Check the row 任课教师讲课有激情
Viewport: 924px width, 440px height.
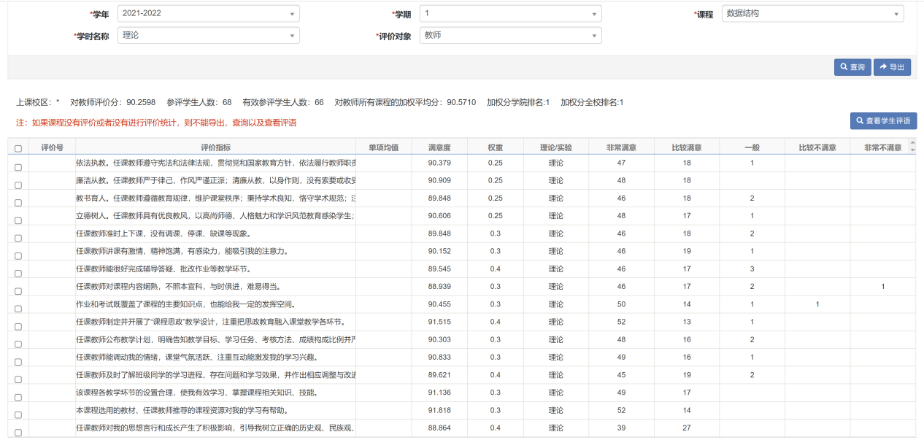18,255
